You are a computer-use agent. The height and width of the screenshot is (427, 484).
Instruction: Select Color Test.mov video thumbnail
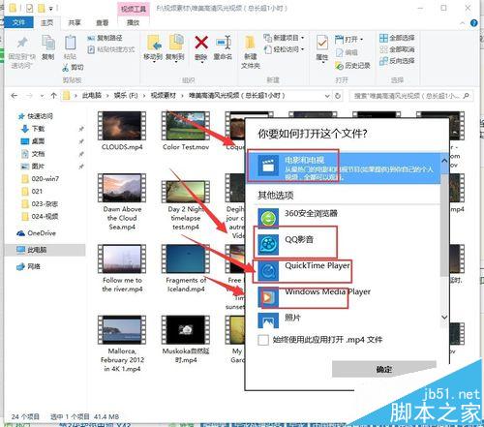[x=186, y=126]
